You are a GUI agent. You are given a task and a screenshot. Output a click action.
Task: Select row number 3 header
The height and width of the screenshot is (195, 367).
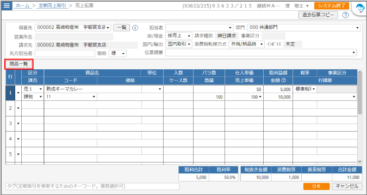(10, 123)
